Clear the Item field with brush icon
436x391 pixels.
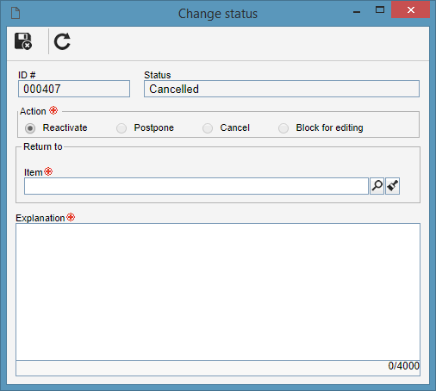392,186
